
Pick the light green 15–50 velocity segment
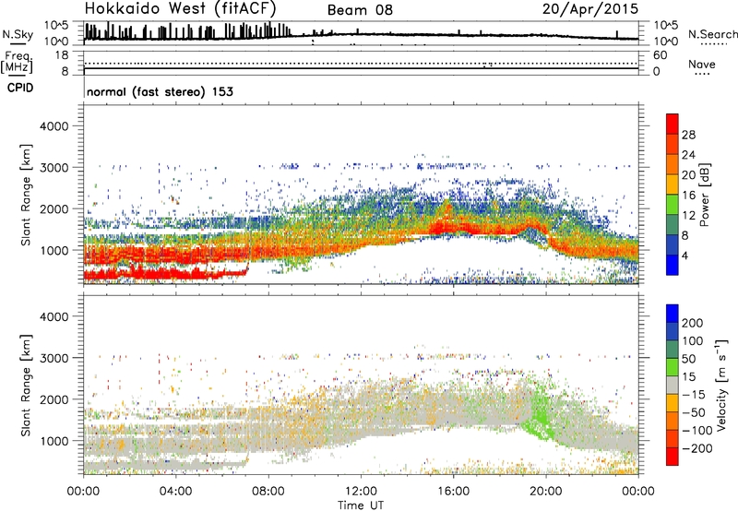click(673, 367)
